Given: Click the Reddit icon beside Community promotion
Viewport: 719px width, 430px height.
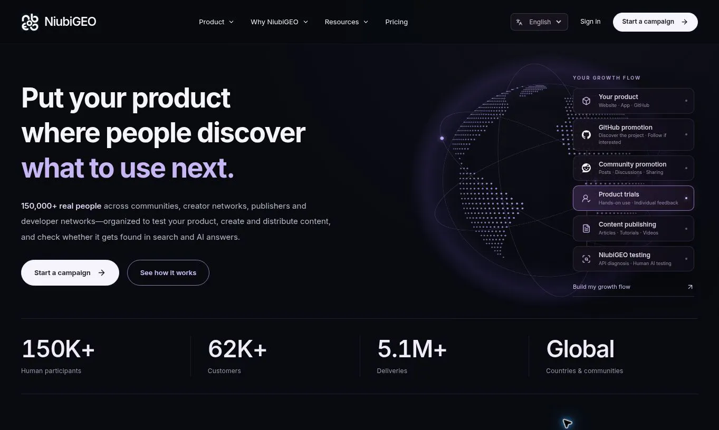Looking at the screenshot, I should 586,168.
